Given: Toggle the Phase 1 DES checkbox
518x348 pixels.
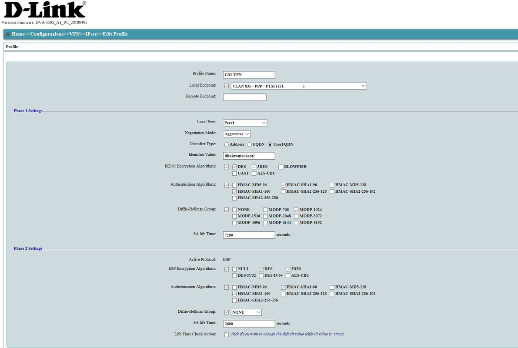Looking at the screenshot, I should (234, 167).
